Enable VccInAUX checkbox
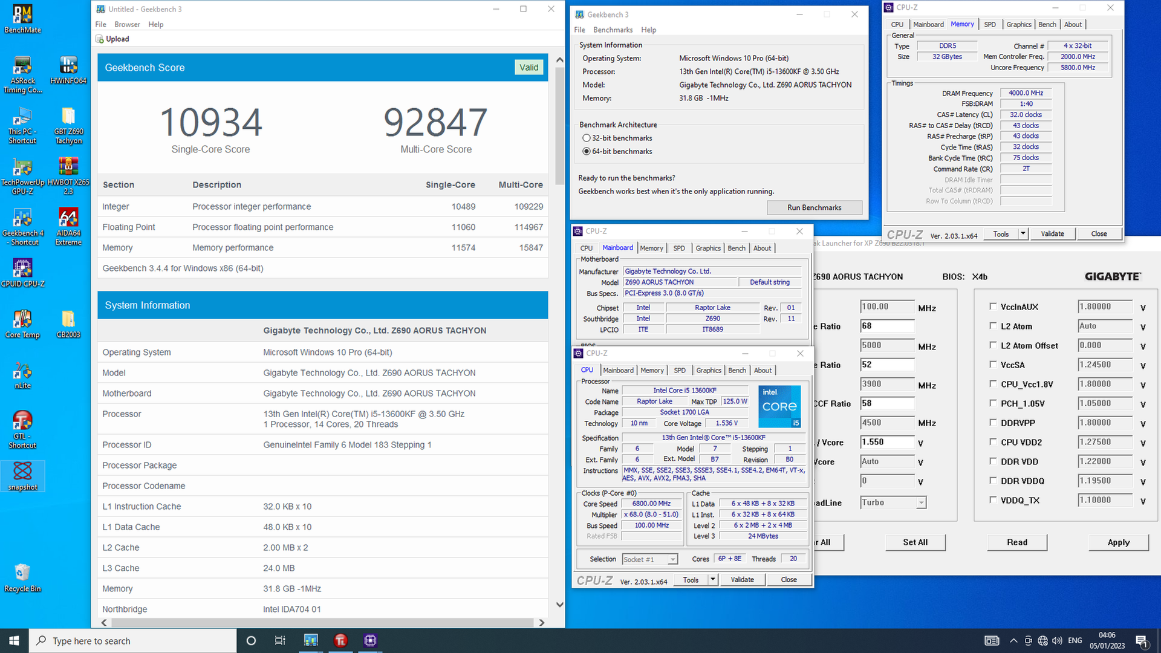Viewport: 1161px width, 653px height. [993, 306]
